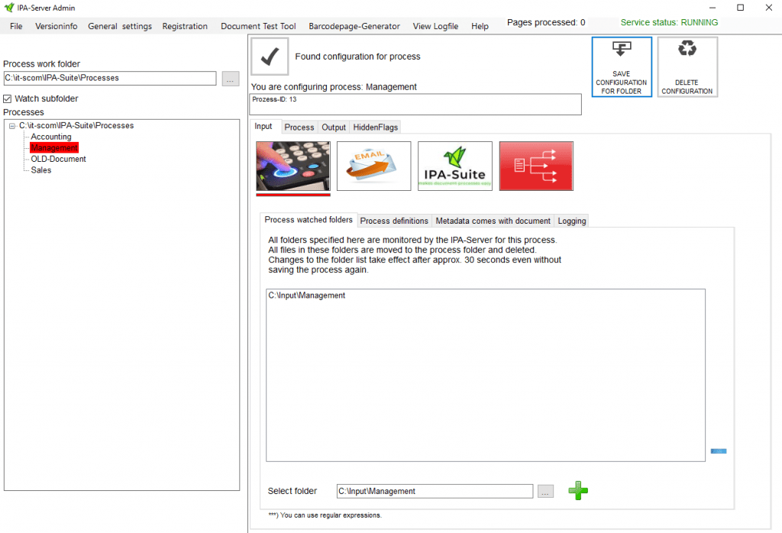This screenshot has height=533, width=782.
Task: Remove folder with the blue minus icon
Action: tap(718, 451)
